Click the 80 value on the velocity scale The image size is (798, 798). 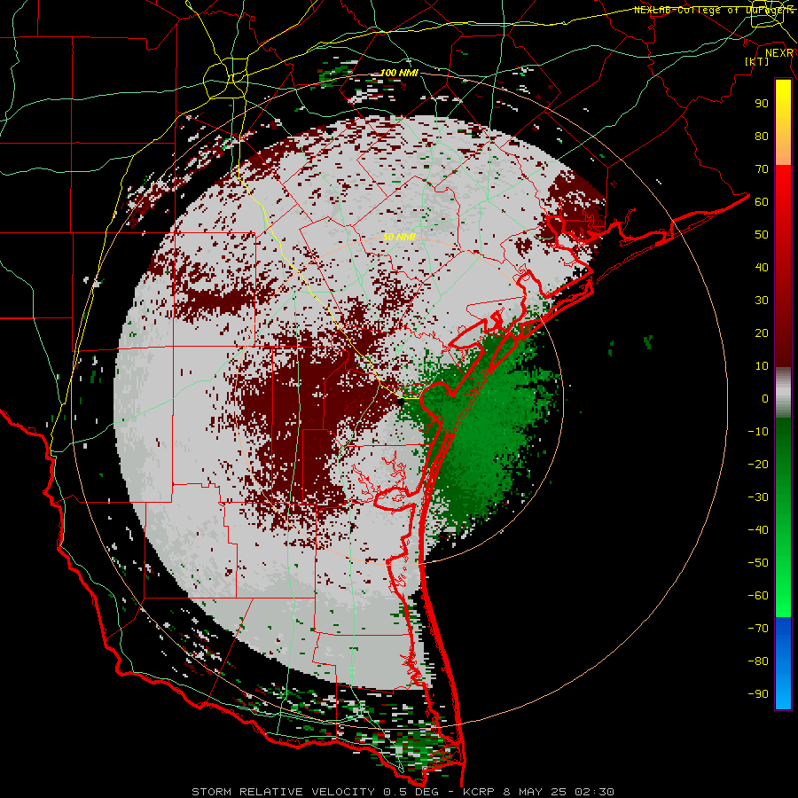[x=762, y=136]
